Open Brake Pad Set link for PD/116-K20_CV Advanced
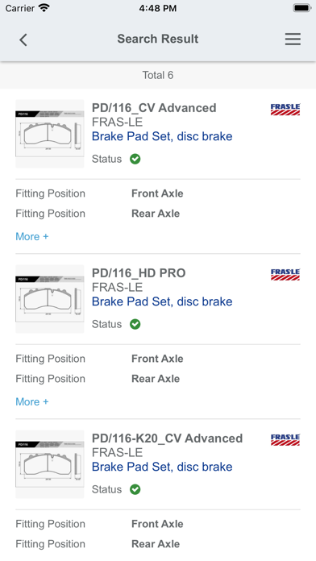 [x=162, y=467]
